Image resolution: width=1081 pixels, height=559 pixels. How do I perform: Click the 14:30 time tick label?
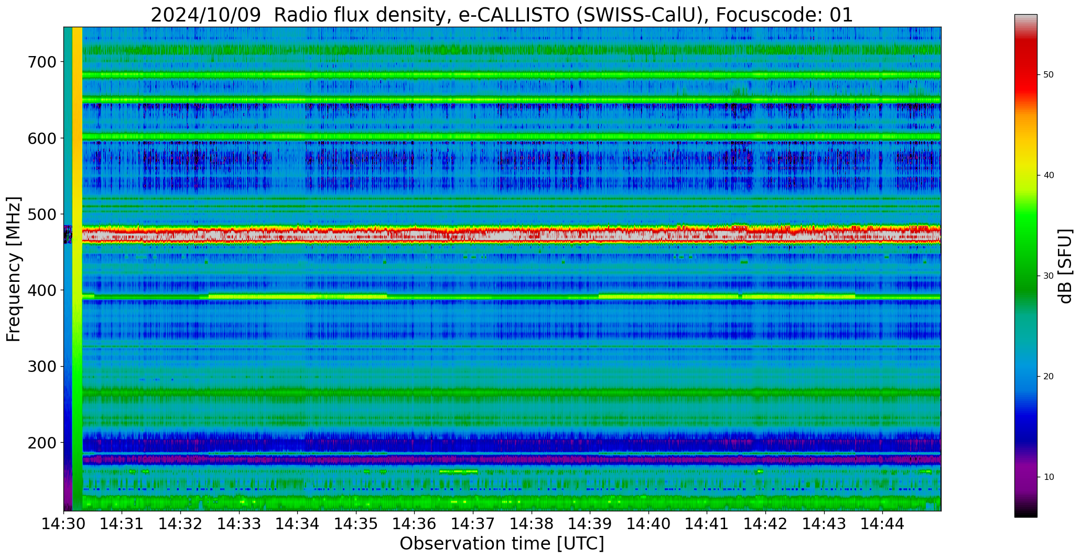pos(64,523)
